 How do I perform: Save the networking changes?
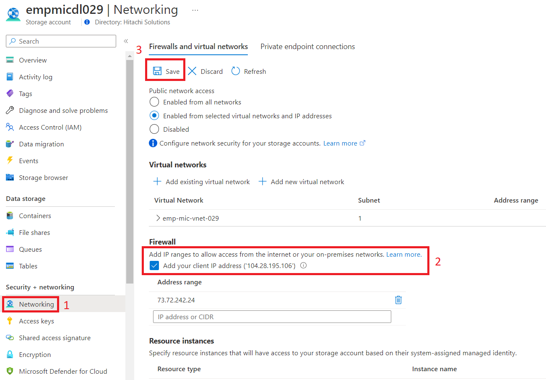(166, 71)
